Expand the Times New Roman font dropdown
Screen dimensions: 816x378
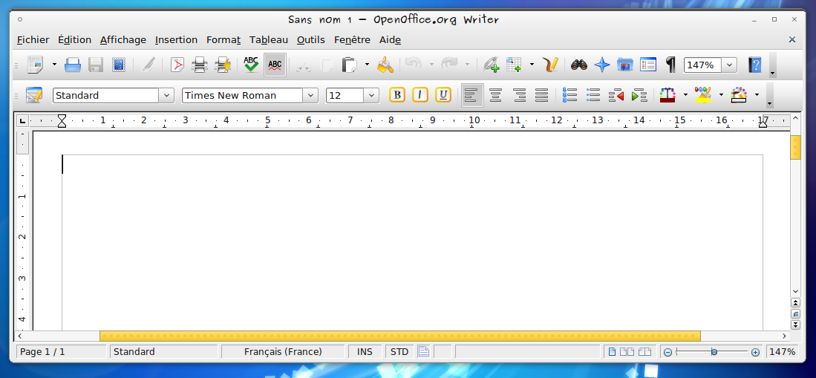coord(310,95)
